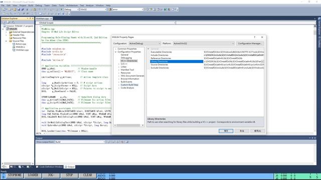Click the Open File toolbar icon
This screenshot has width=321, height=180.
click(15, 9)
